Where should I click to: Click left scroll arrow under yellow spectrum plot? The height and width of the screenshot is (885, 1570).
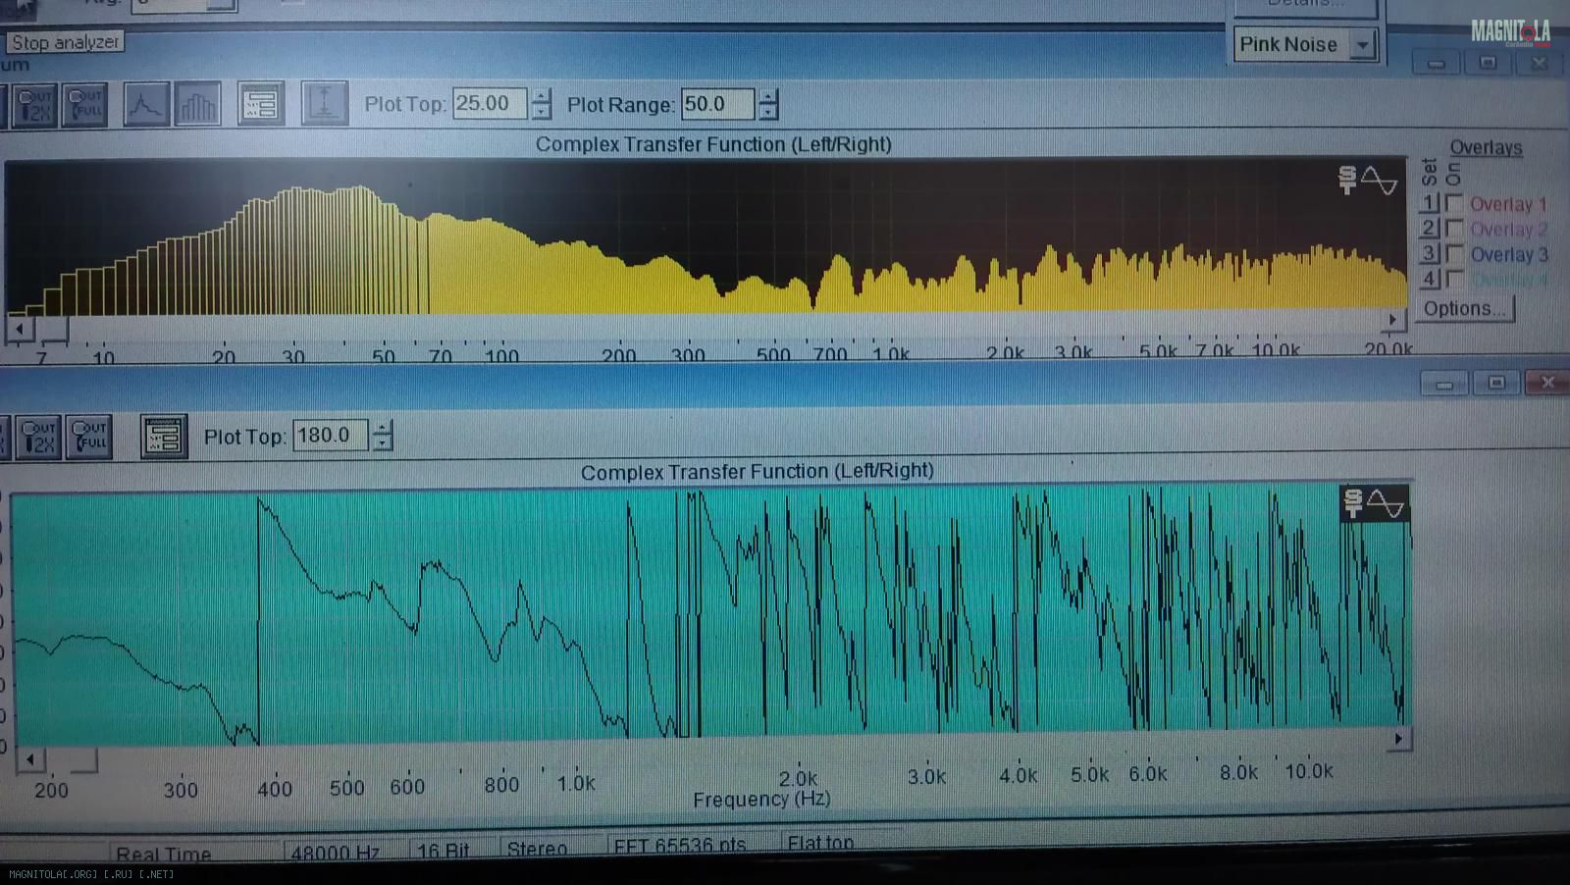click(x=20, y=328)
